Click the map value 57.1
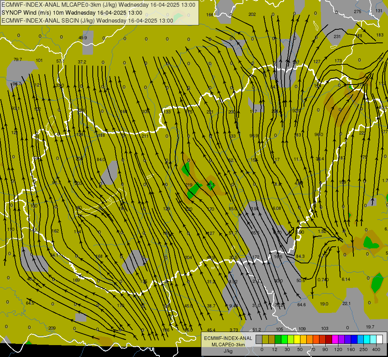 (60, 61)
